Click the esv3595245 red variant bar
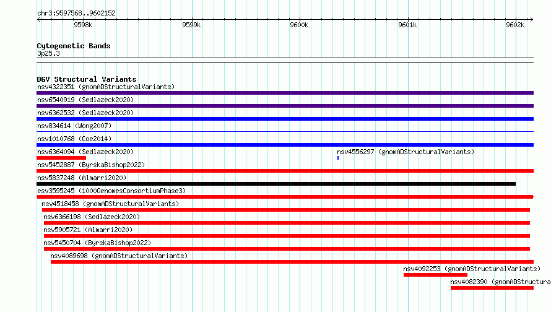Image resolution: width=551 pixels, height=312 pixels. coord(285,197)
